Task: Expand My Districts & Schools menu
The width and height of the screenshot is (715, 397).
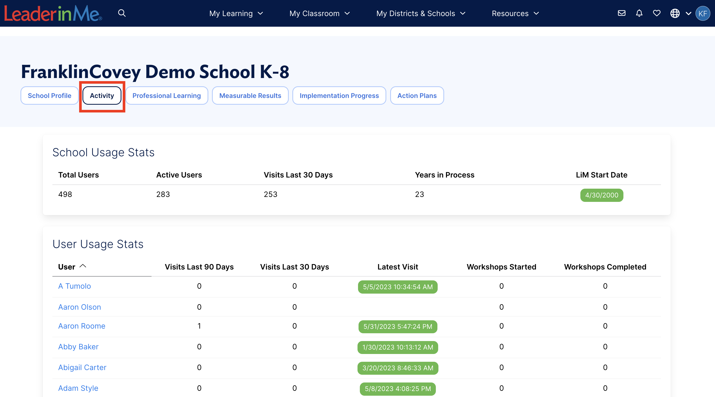Action: coord(421,13)
